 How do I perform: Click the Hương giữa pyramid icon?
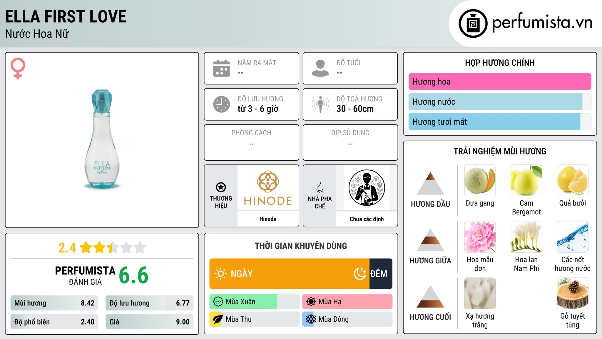point(430,240)
